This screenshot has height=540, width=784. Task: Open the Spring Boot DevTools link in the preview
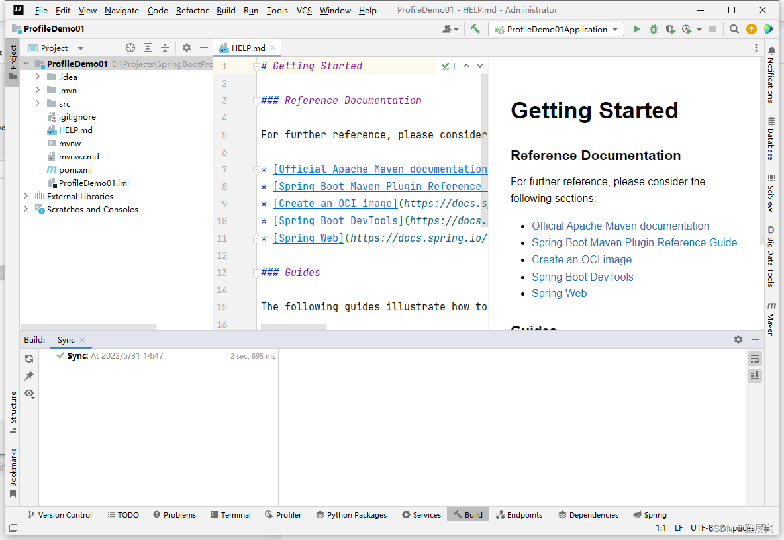pyautogui.click(x=583, y=277)
